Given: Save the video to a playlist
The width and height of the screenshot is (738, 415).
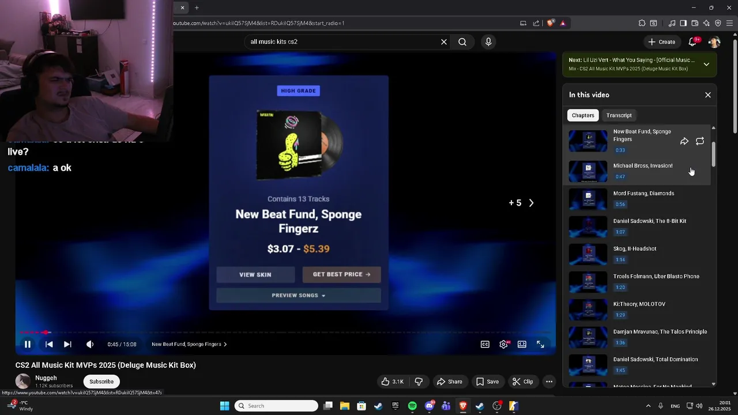Looking at the screenshot, I should pos(487,382).
